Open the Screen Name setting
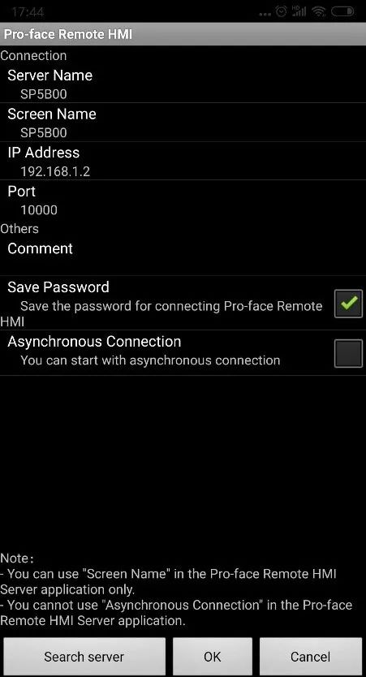The image size is (366, 677). [x=183, y=123]
